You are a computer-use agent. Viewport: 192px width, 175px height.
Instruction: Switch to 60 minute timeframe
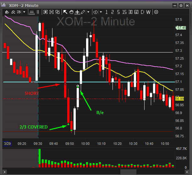(x=136, y=12)
